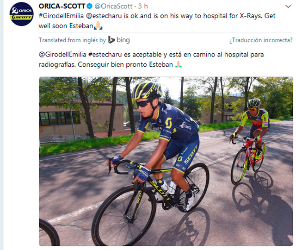The width and height of the screenshot is (296, 250).
Task: Open the @estecharu mention in the tweet
Action: [x=104, y=16]
